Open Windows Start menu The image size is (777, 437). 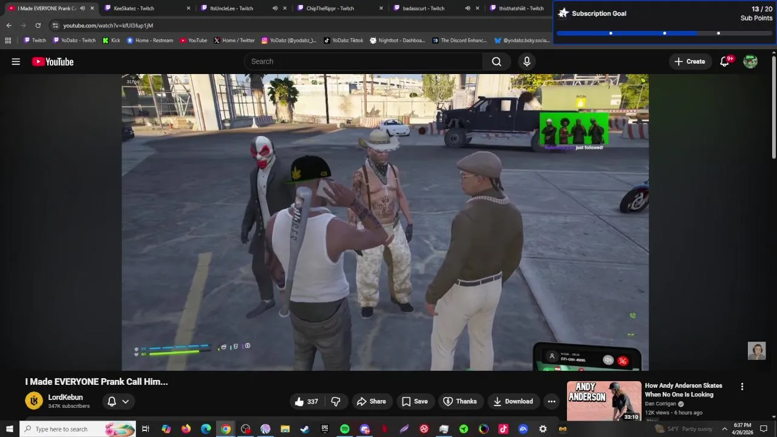[x=9, y=429]
